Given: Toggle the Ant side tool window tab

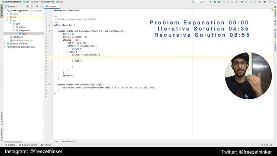Looking at the screenshot, I should tap(275, 23).
